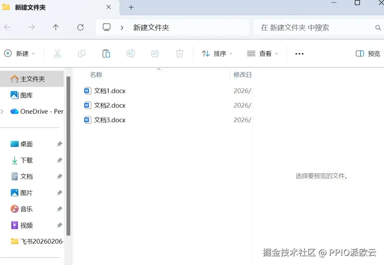Click the date cell of 文档1.docx

(242, 91)
